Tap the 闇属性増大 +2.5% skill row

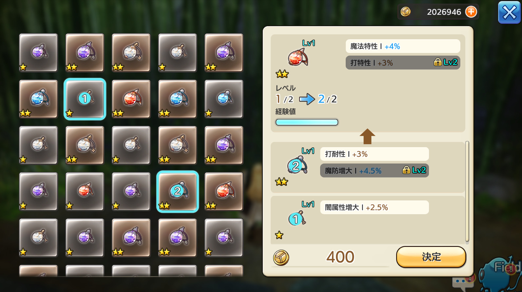pyautogui.click(x=374, y=207)
